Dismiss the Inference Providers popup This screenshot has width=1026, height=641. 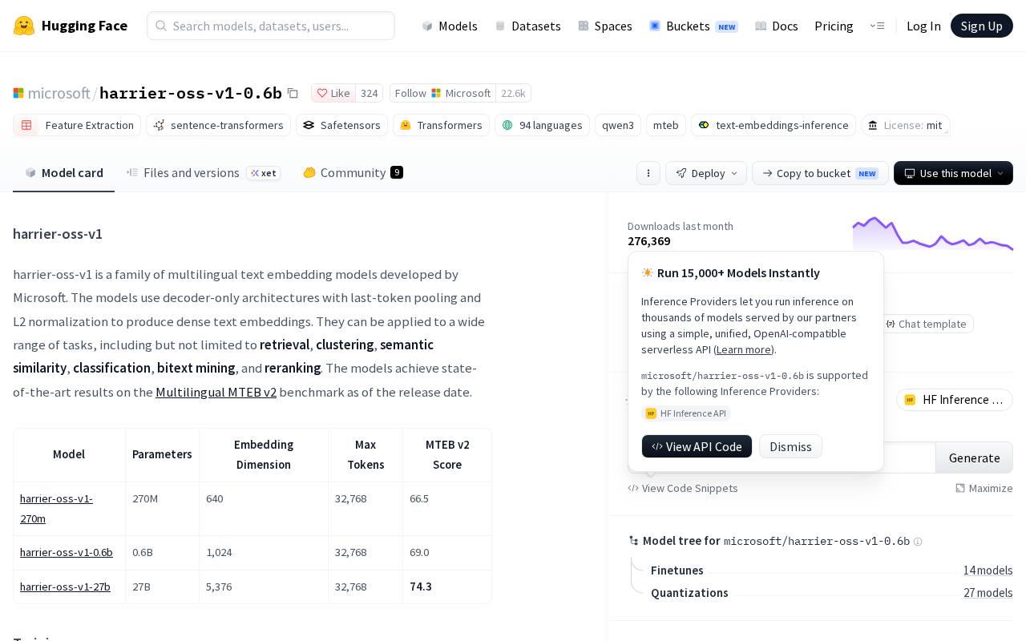pyautogui.click(x=790, y=446)
